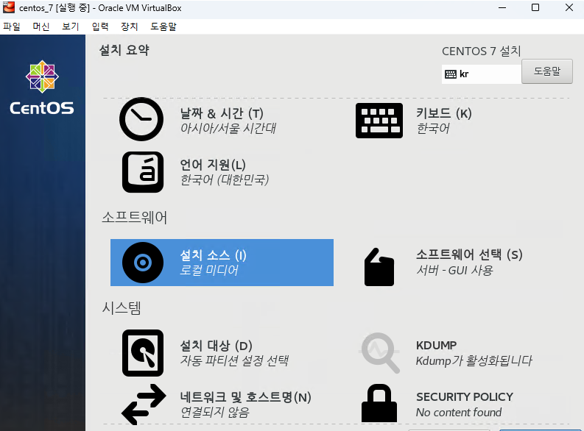Click the 시스템 section heading
This screenshot has height=431, width=584.
click(122, 308)
